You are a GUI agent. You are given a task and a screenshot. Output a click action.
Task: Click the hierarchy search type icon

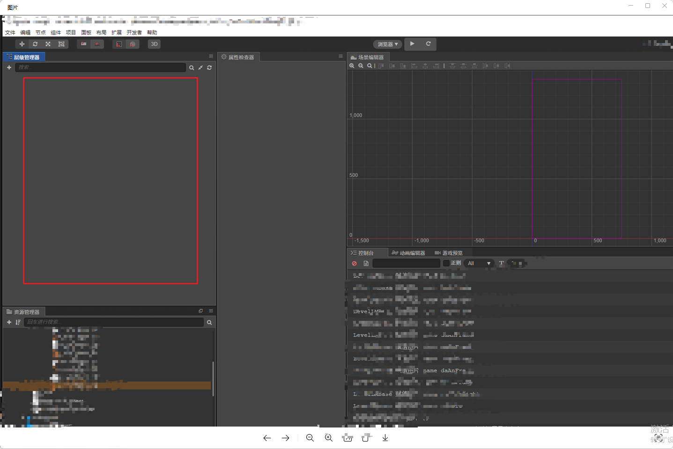(x=192, y=68)
